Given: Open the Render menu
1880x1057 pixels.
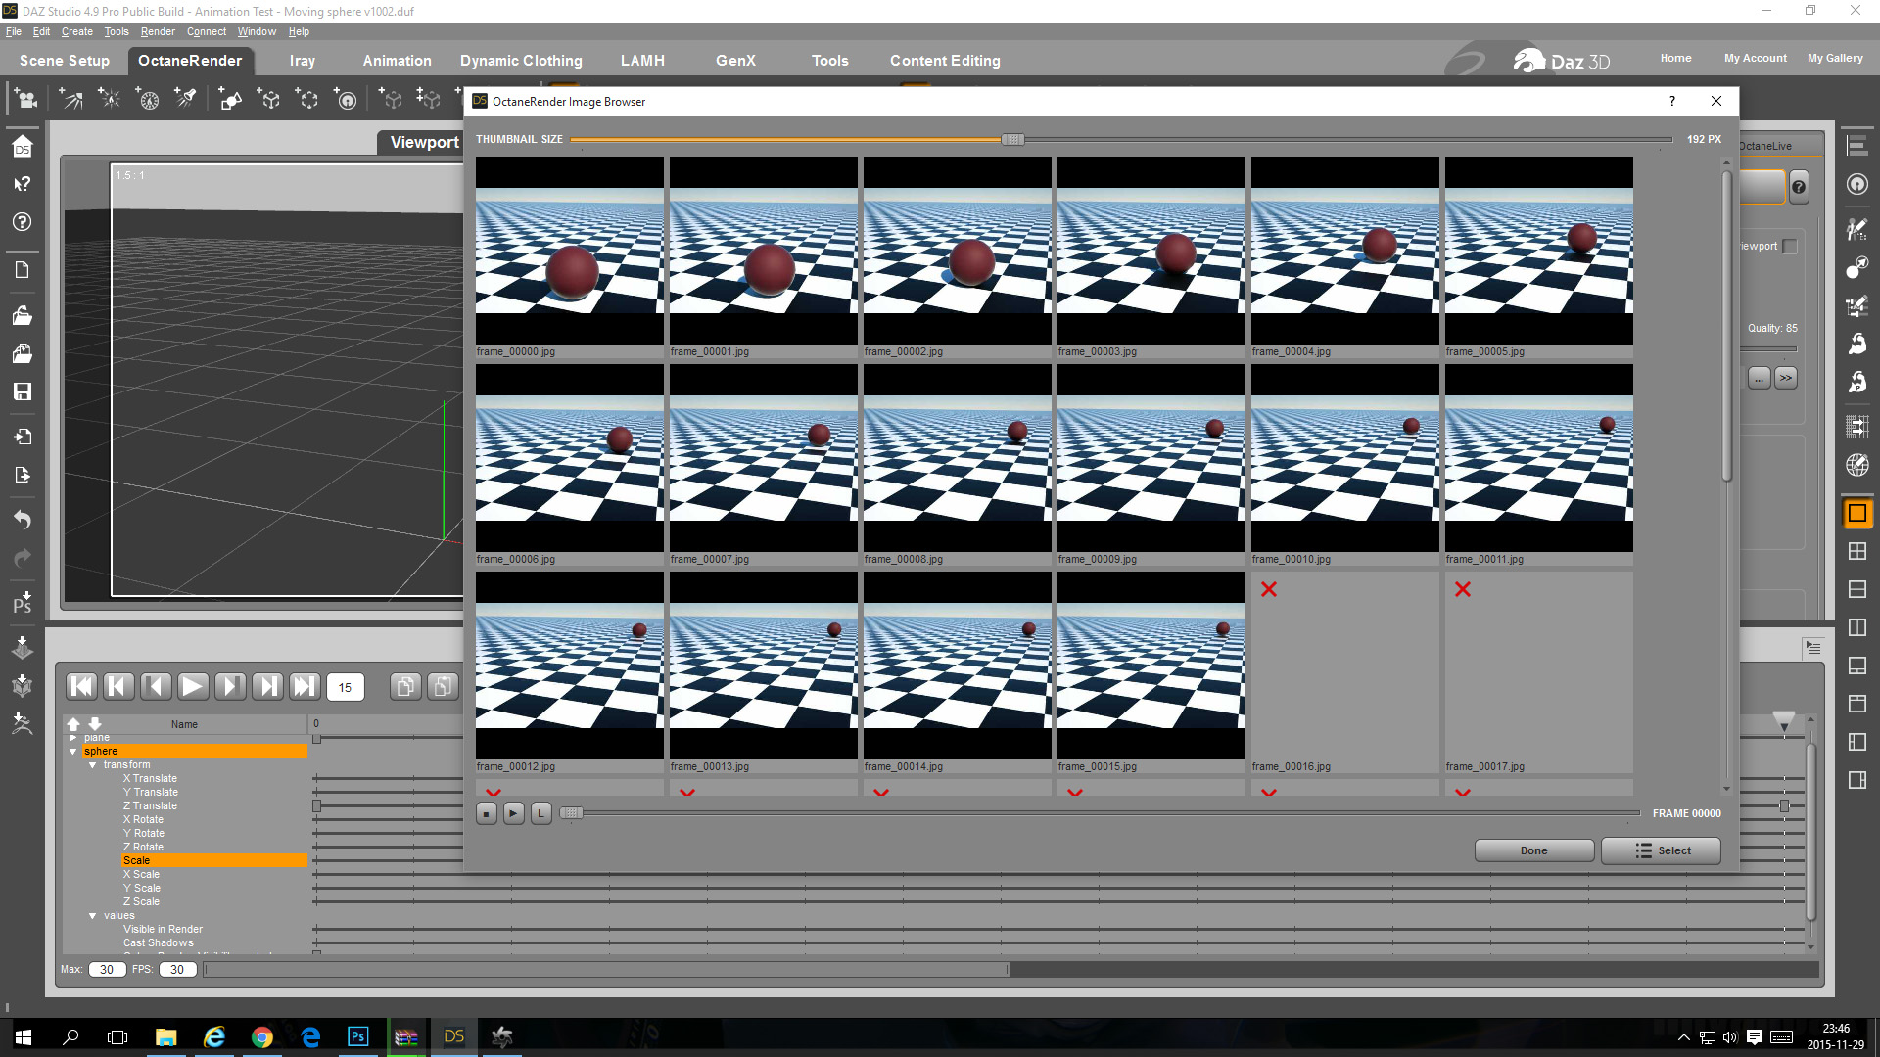Looking at the screenshot, I should (x=157, y=31).
